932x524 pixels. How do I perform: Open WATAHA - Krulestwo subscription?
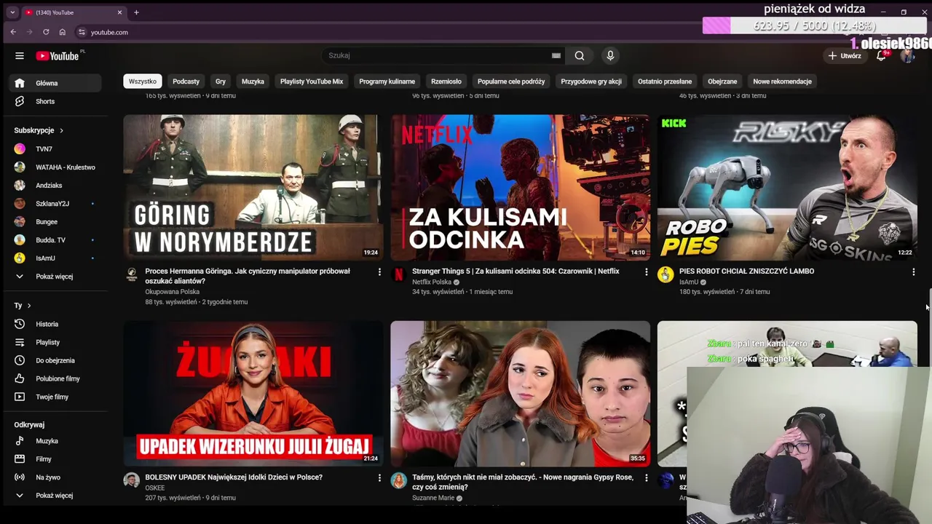pos(55,167)
